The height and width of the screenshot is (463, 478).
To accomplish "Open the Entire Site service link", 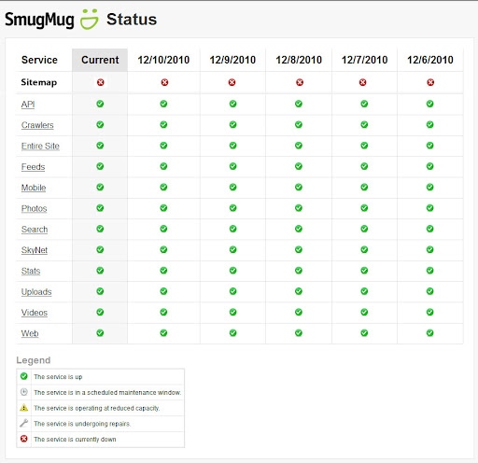I will click(40, 146).
